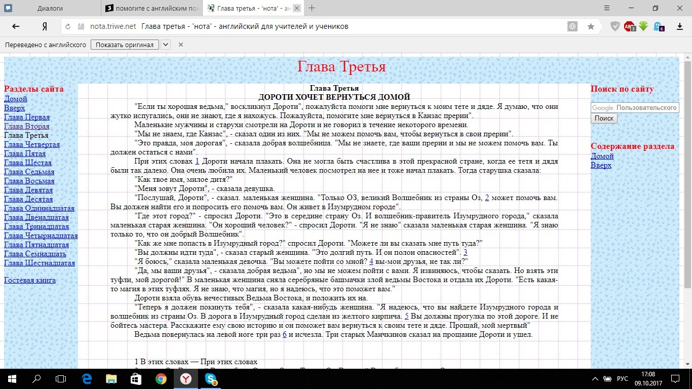Image resolution: width=692 pixels, height=389 pixels.
Task: Dismiss the translation bar
Action: (x=181, y=45)
